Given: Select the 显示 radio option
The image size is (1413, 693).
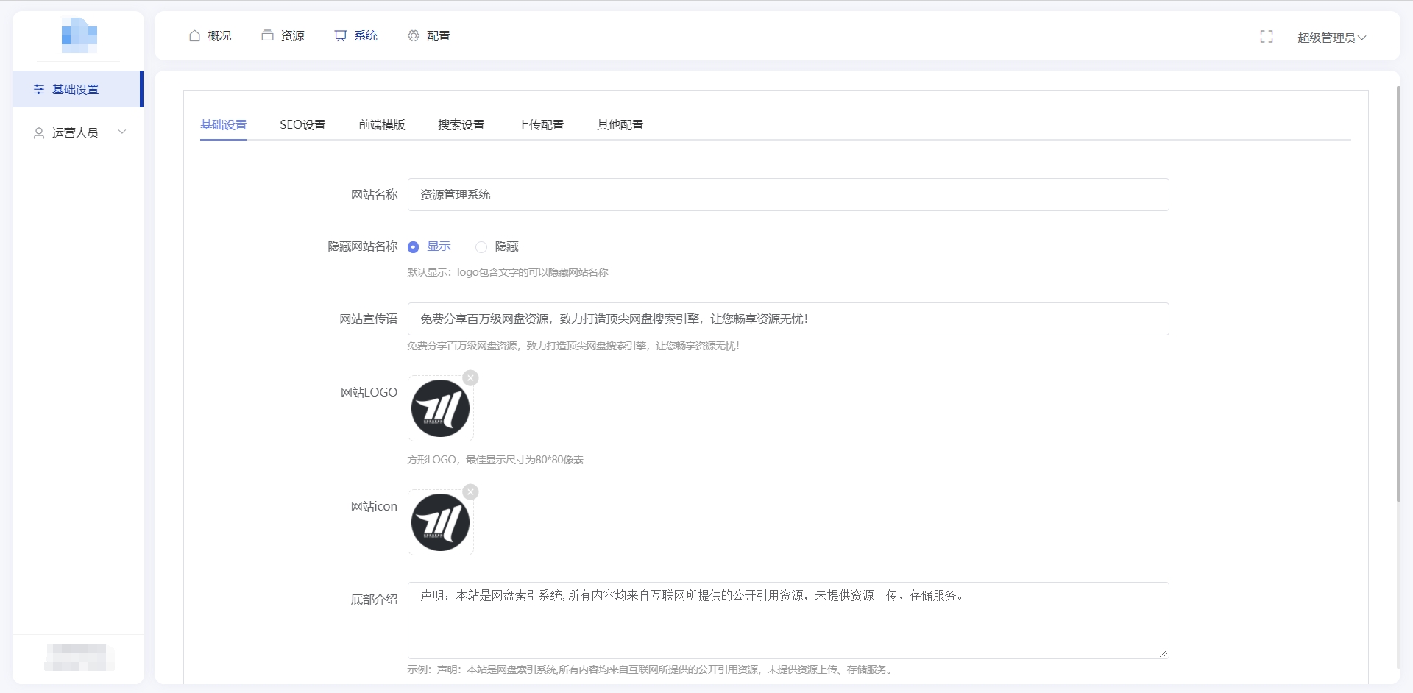Looking at the screenshot, I should (413, 247).
